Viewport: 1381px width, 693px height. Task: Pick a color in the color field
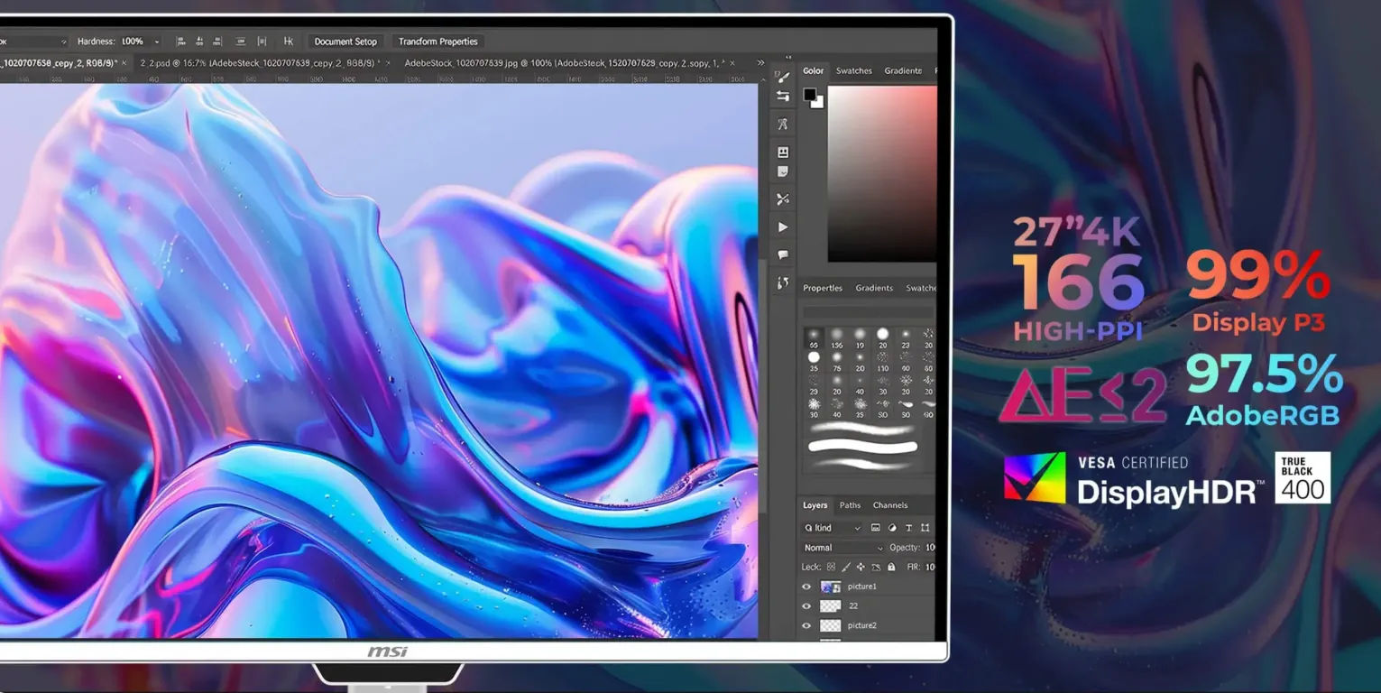point(882,173)
